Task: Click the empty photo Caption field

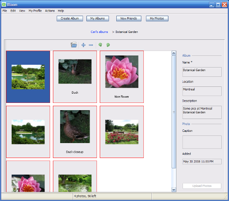Action: coord(202,142)
